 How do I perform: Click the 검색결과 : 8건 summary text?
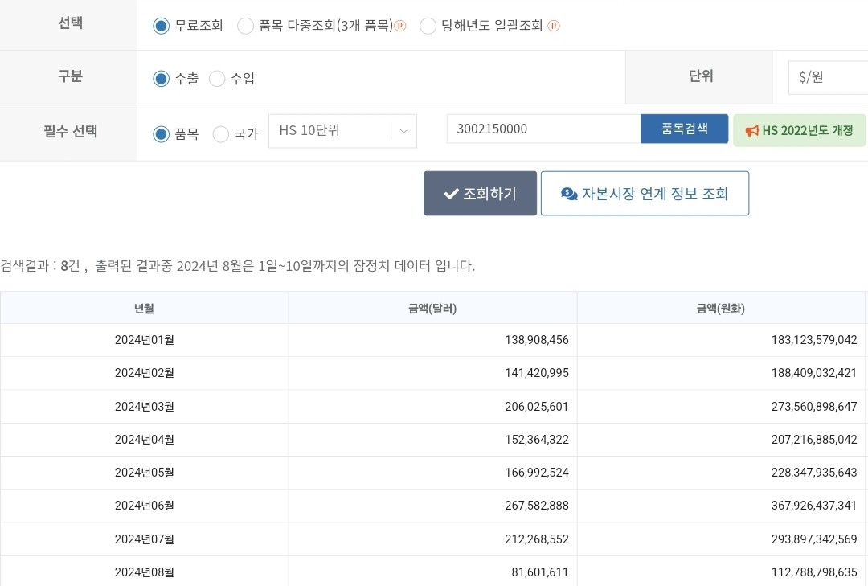pyautogui.click(x=40, y=266)
